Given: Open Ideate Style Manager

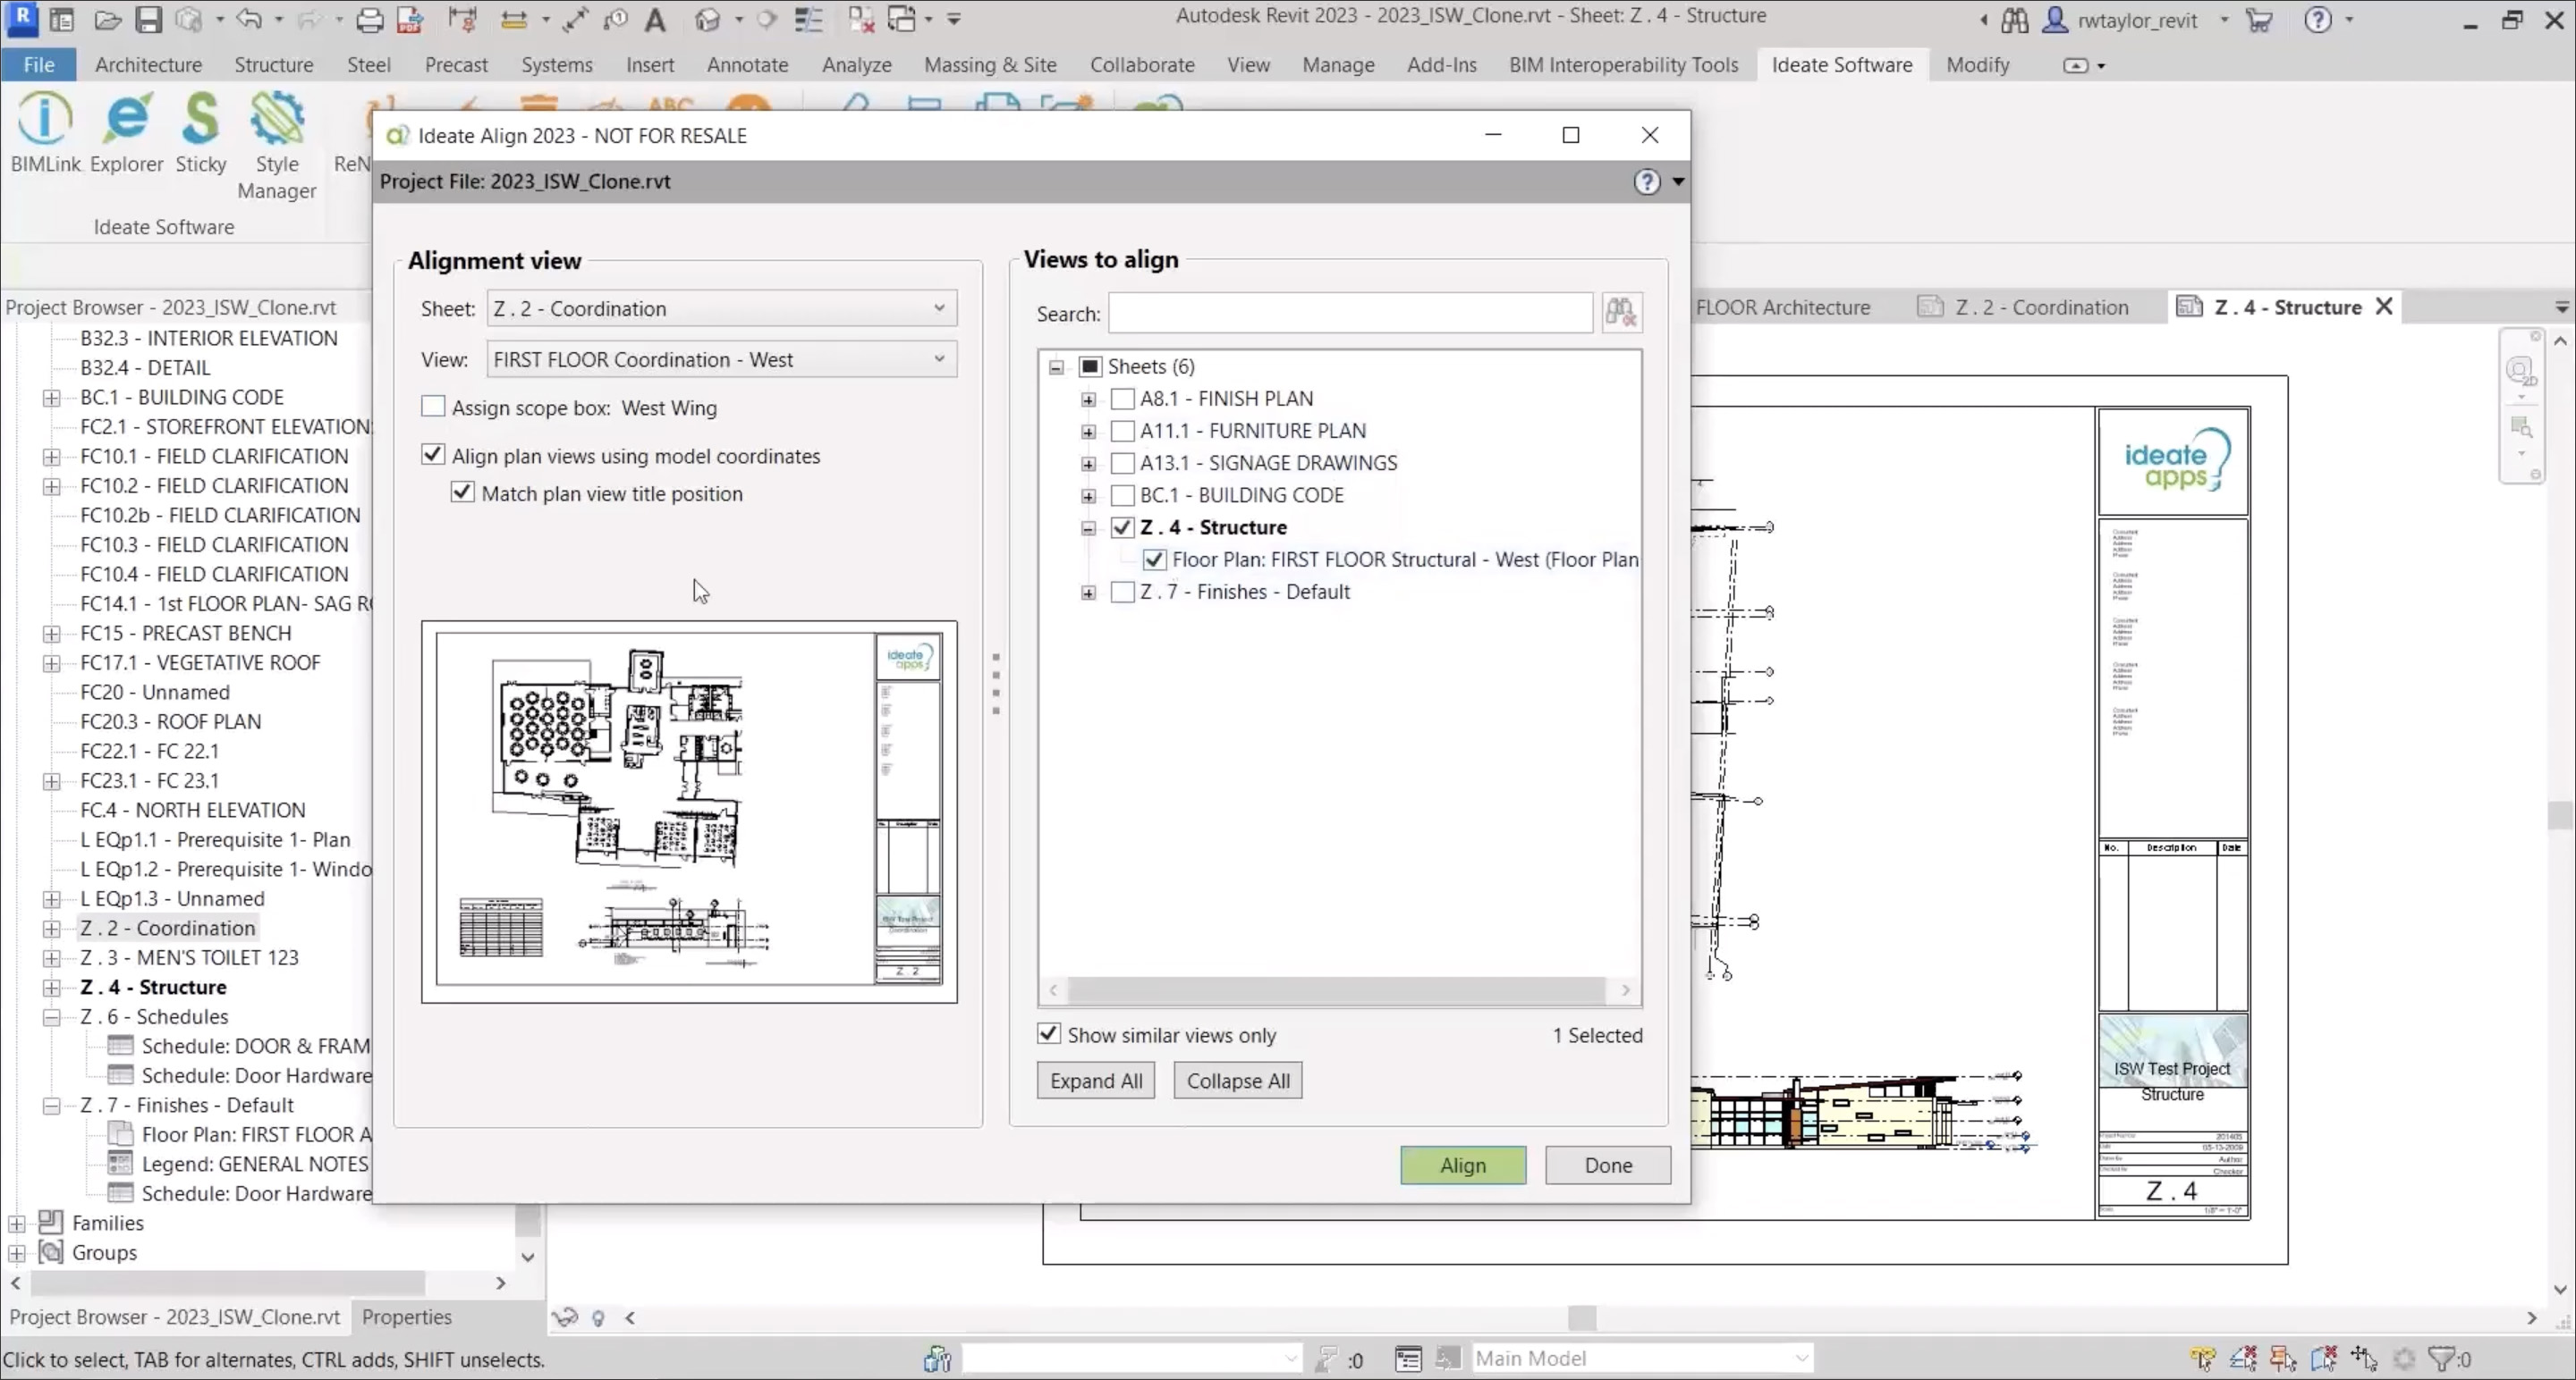Looking at the screenshot, I should [277, 145].
